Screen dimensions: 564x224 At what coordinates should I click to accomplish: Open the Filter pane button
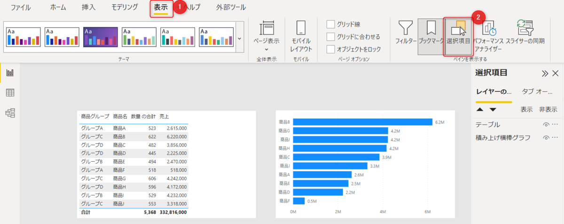[405, 33]
